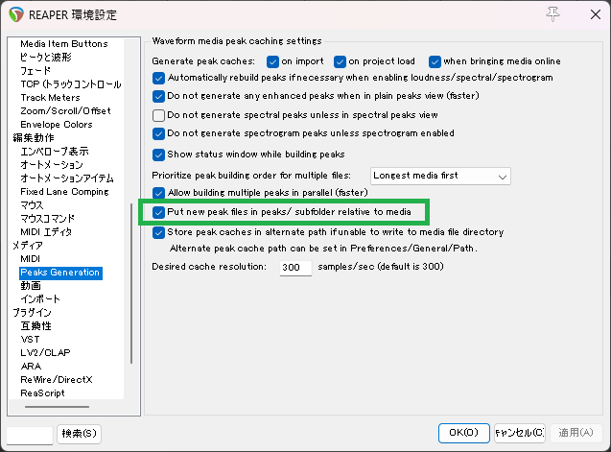Image resolution: width=611 pixels, height=452 pixels.
Task: Click 'Generate peak caches:' label
Action: coord(203,61)
